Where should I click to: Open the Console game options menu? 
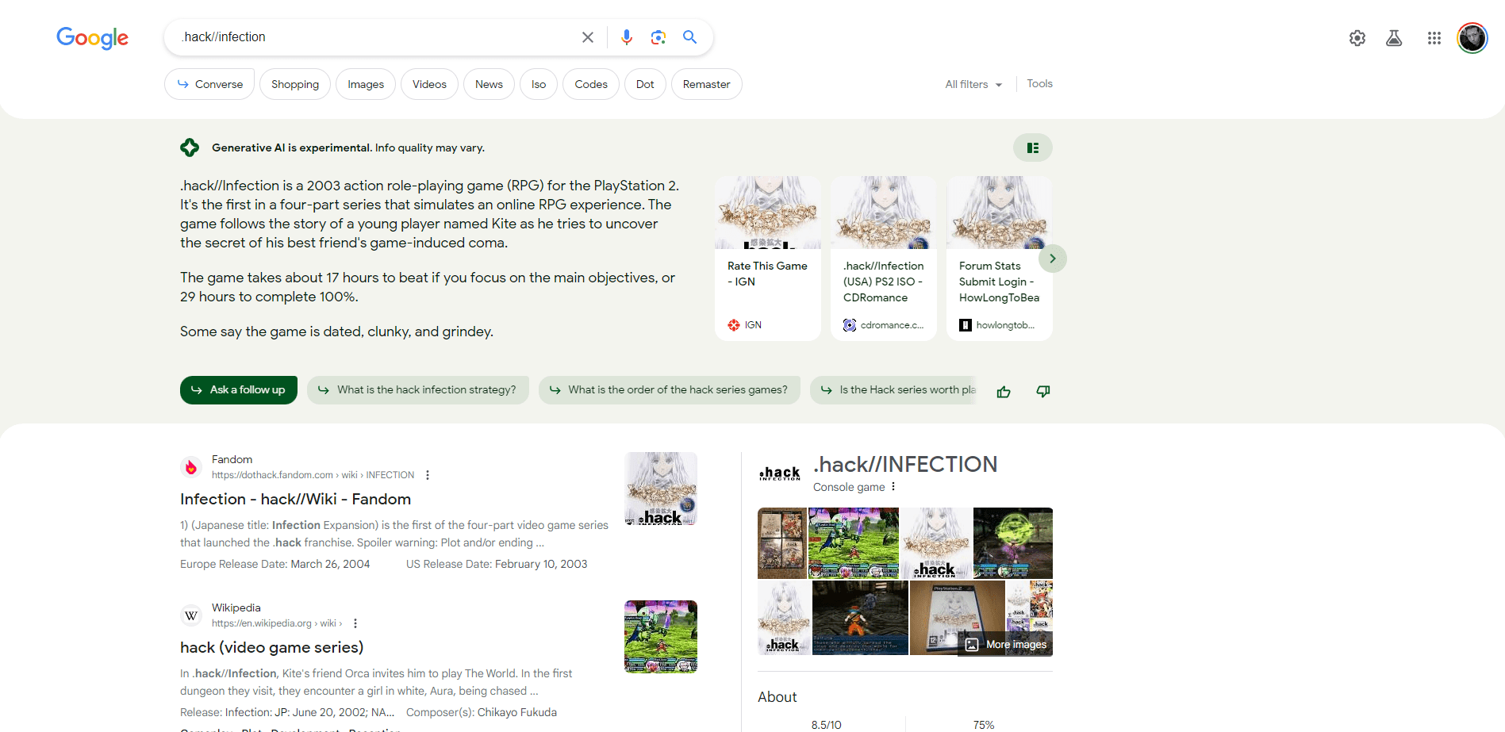(x=893, y=486)
